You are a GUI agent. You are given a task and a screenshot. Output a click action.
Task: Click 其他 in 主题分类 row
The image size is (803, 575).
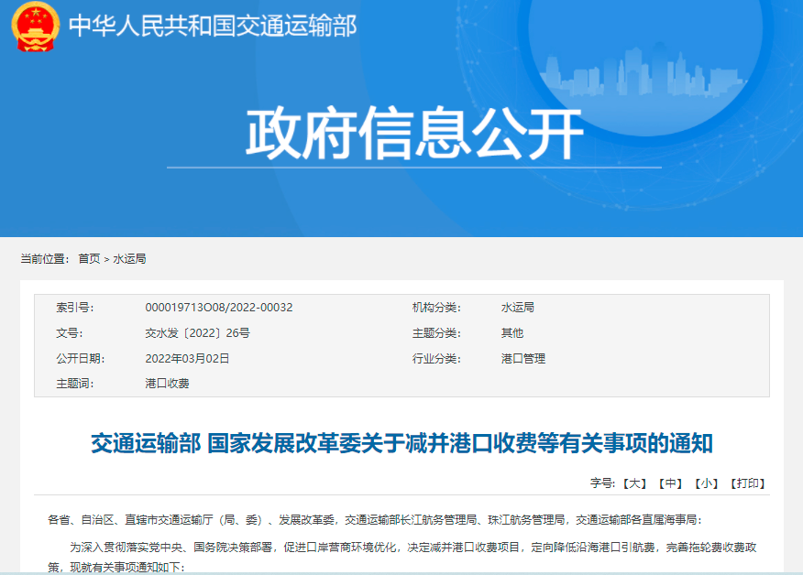click(511, 333)
